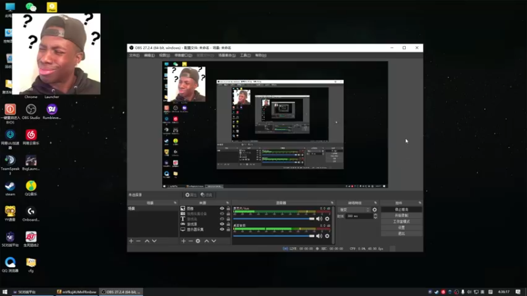
Task: Open 桌面音频 audio settings gear
Action: pyautogui.click(x=327, y=236)
